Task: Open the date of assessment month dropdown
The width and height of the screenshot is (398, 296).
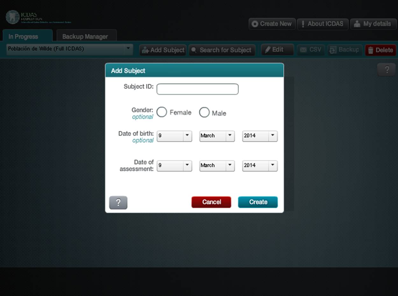Action: click(217, 166)
